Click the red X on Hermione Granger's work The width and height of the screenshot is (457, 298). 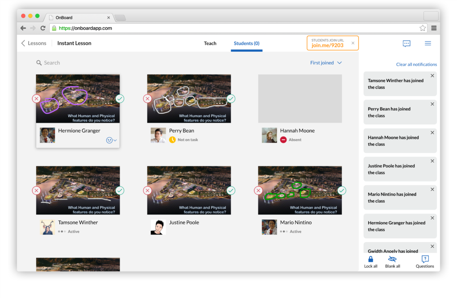click(x=36, y=99)
